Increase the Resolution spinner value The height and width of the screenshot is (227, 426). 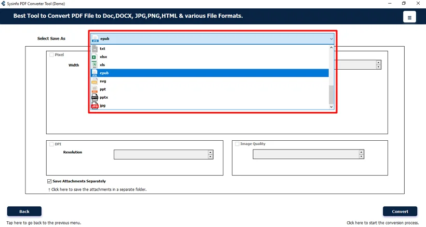pos(210,152)
